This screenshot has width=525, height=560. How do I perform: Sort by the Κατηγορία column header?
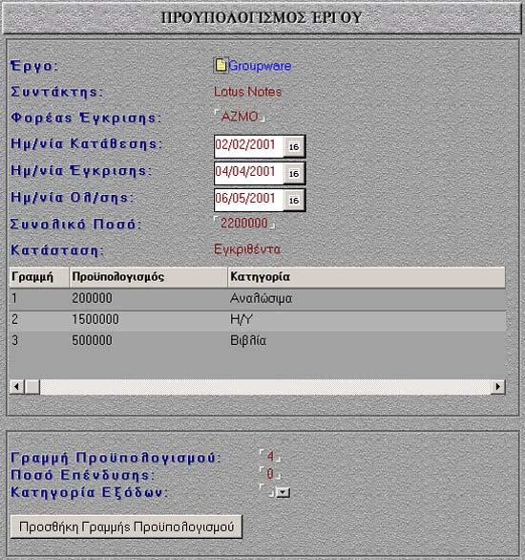[367, 277]
